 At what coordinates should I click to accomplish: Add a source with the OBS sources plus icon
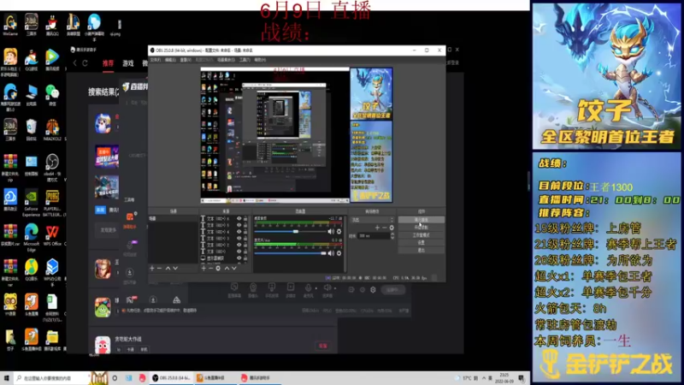(x=203, y=268)
